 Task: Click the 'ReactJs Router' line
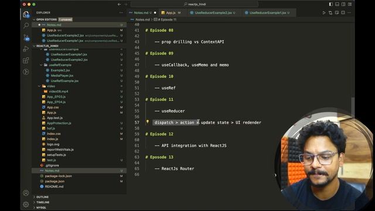tap(178, 168)
